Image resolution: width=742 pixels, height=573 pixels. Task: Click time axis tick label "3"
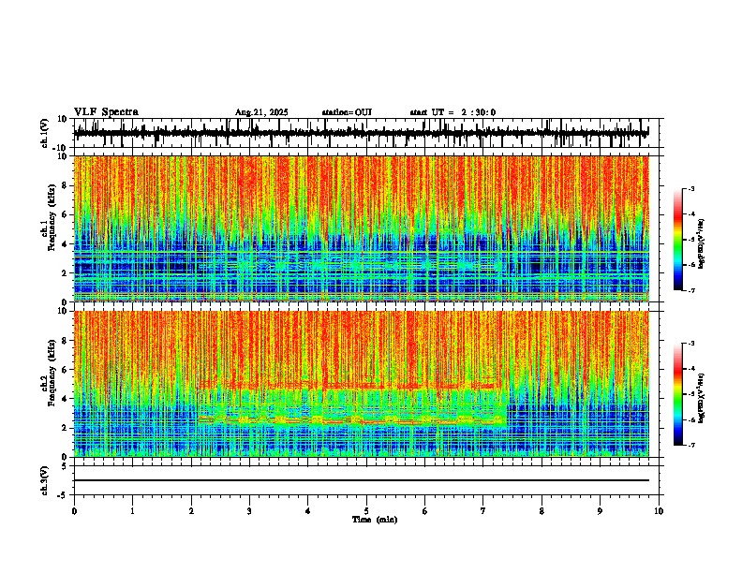point(249,511)
